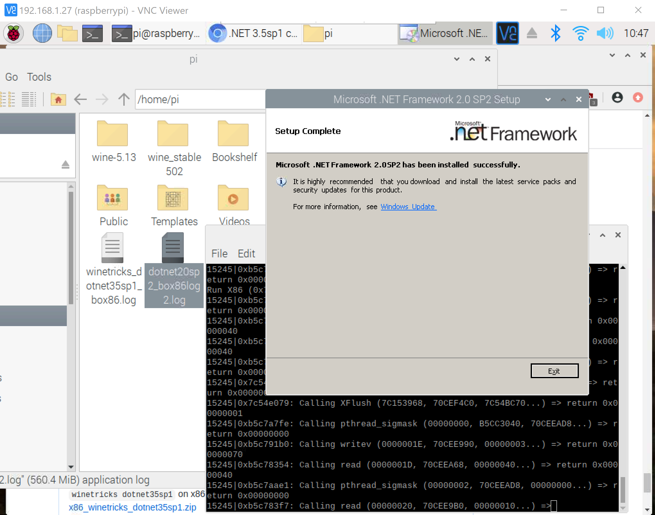Open the Tools menu
Viewport: 655px width, 515px height.
point(39,77)
